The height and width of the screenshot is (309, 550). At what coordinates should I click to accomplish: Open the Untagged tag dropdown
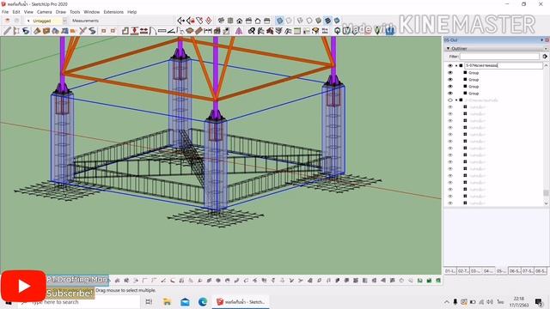coord(64,21)
